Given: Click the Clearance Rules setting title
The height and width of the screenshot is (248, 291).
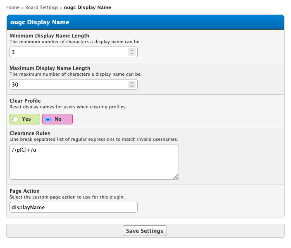Looking at the screenshot, I should 30,133.
